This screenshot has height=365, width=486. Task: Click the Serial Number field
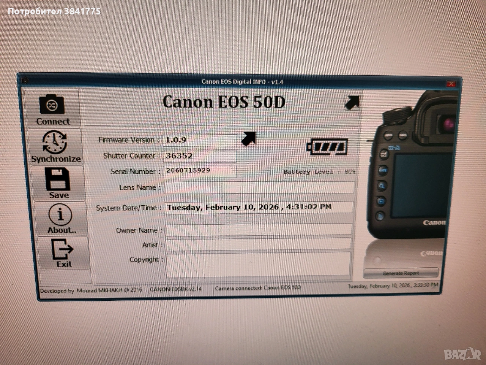[x=200, y=171]
